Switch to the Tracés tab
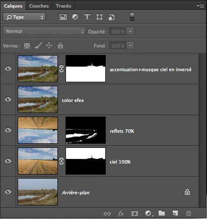Viewport: 207px width, 219px height. (63, 6)
